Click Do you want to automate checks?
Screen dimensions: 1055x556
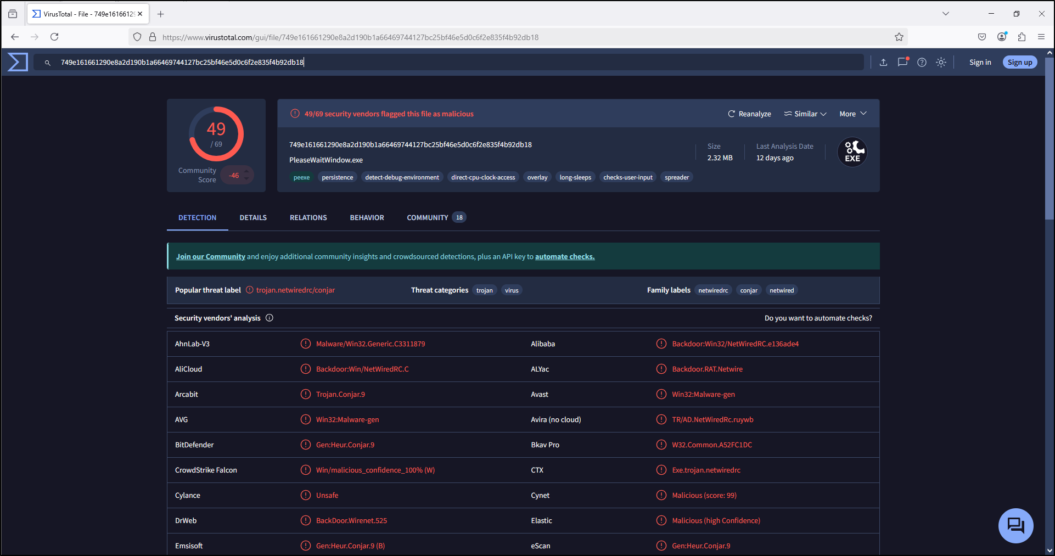pyautogui.click(x=818, y=318)
